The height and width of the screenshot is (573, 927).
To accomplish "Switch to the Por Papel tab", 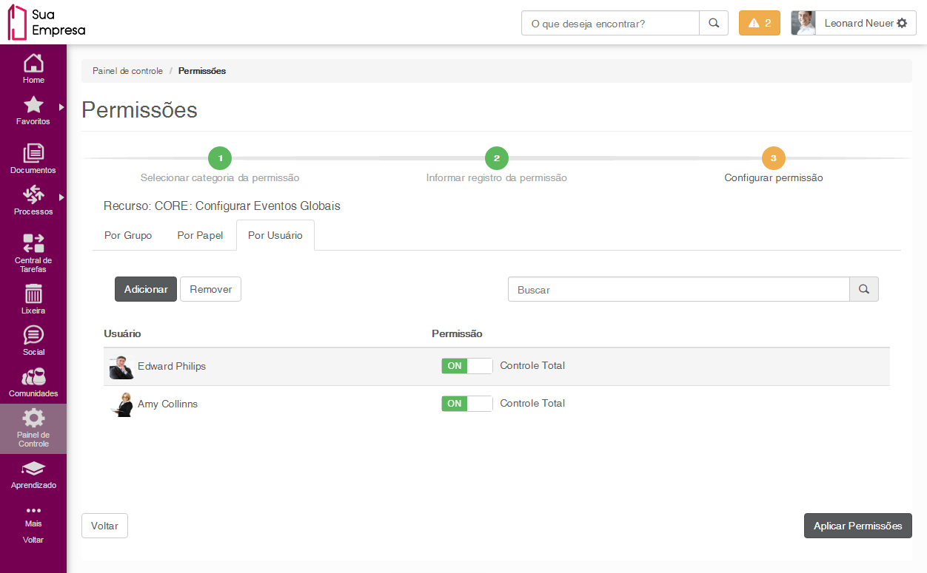I will click(200, 236).
